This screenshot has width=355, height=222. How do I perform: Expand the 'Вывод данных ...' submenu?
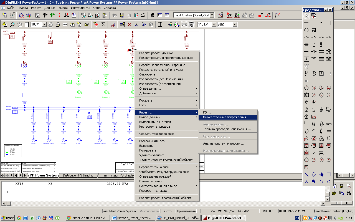[167, 117]
